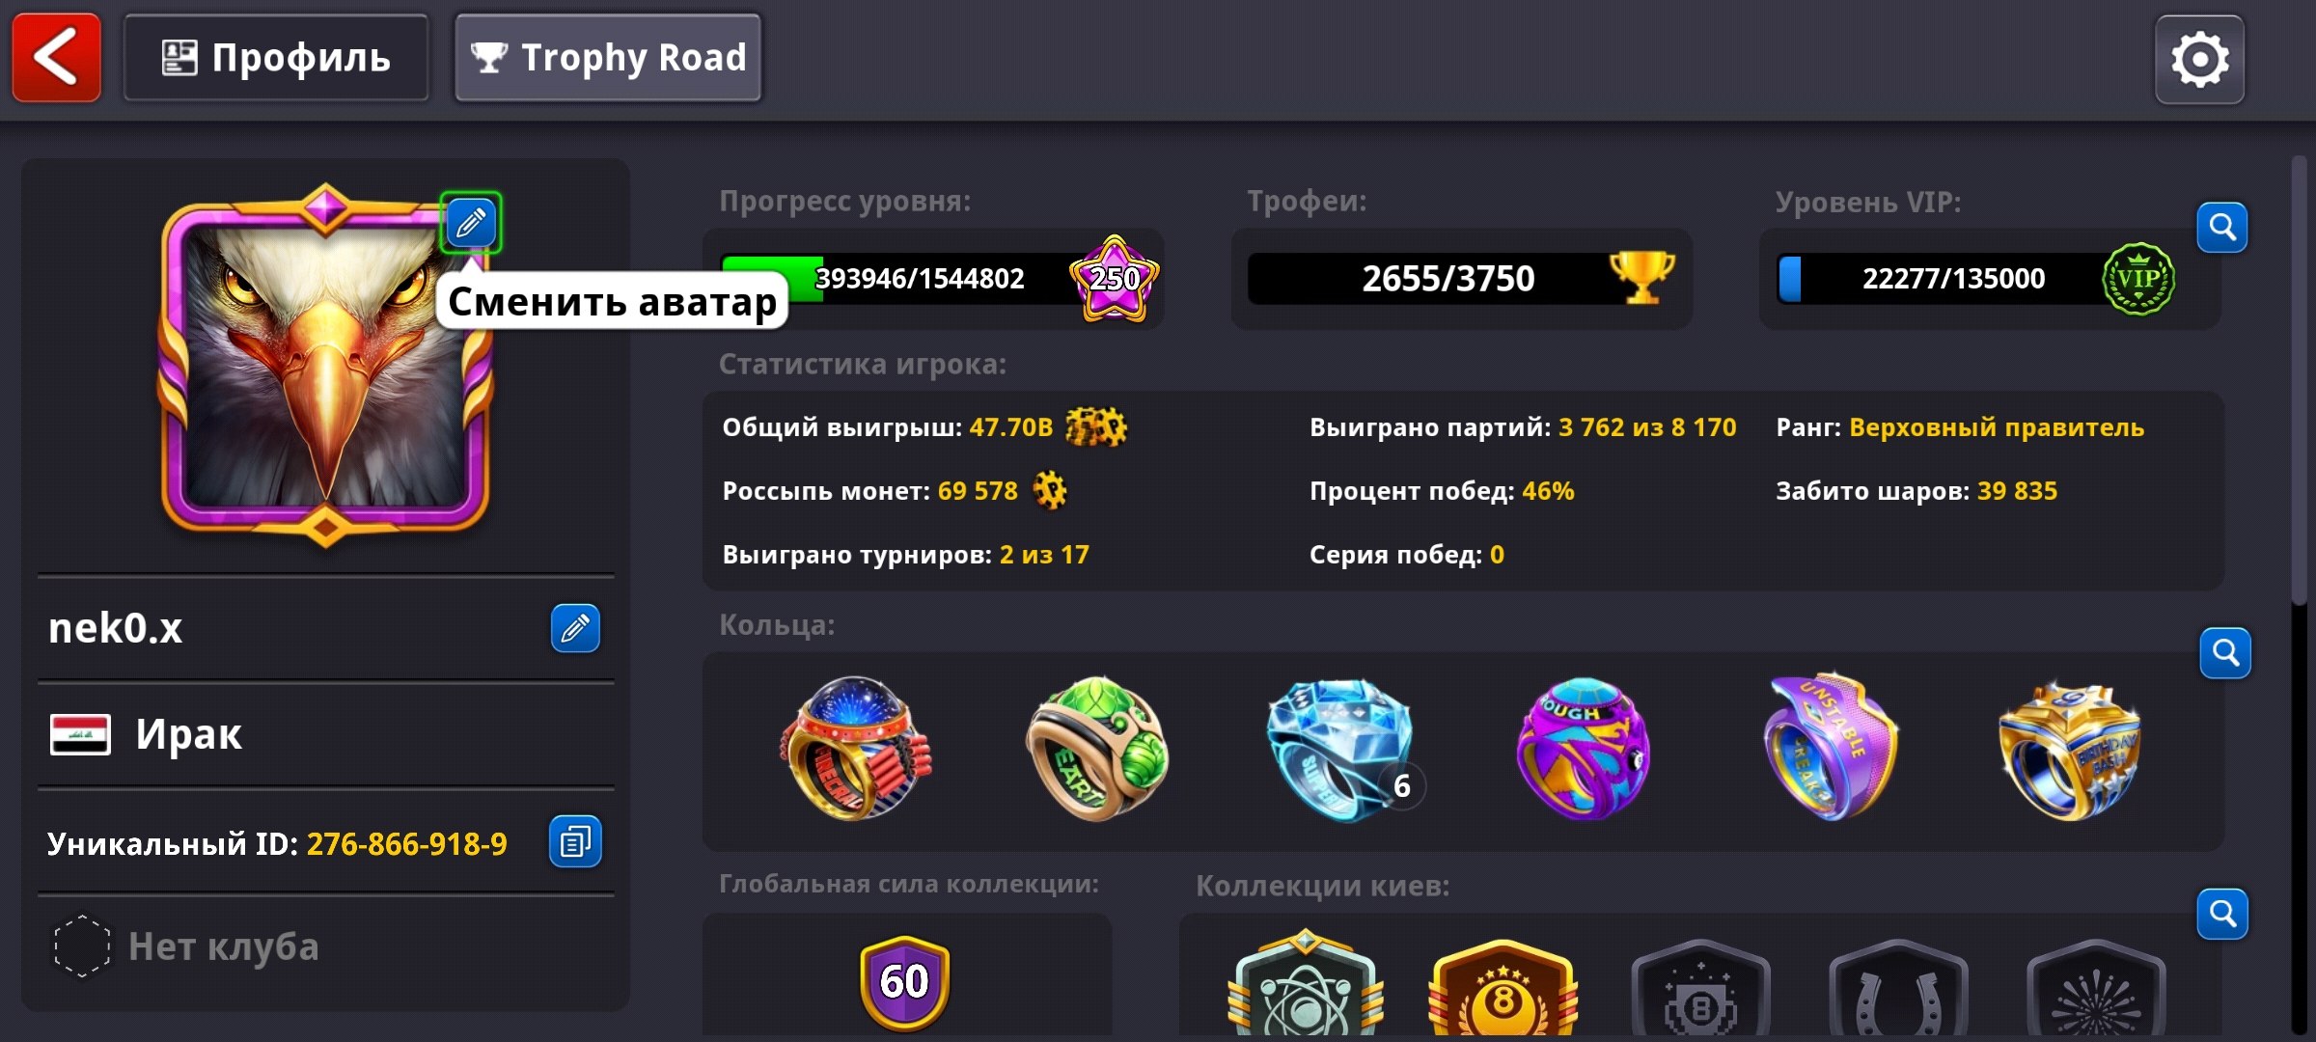Copy the unique ID with copy icon
Viewport: 2316px width, 1042px height.
(x=575, y=842)
